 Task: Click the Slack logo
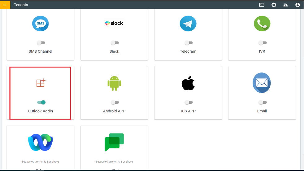tap(114, 23)
